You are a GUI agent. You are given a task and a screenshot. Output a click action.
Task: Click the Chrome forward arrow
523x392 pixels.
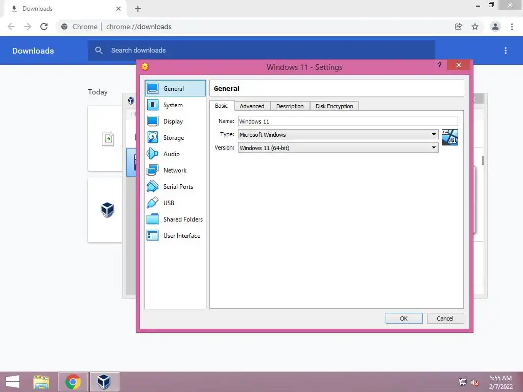coord(28,27)
